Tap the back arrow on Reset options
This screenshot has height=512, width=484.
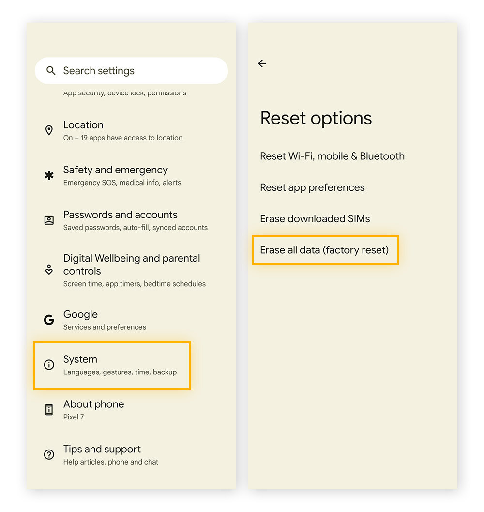click(x=262, y=63)
